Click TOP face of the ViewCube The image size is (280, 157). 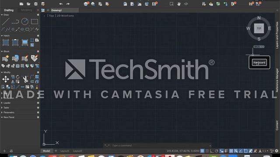point(259,28)
